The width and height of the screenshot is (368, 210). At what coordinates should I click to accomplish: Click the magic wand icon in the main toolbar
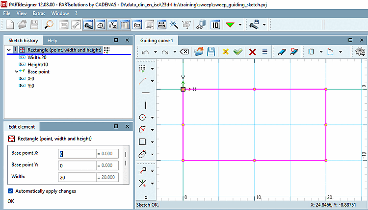(x=174, y=24)
